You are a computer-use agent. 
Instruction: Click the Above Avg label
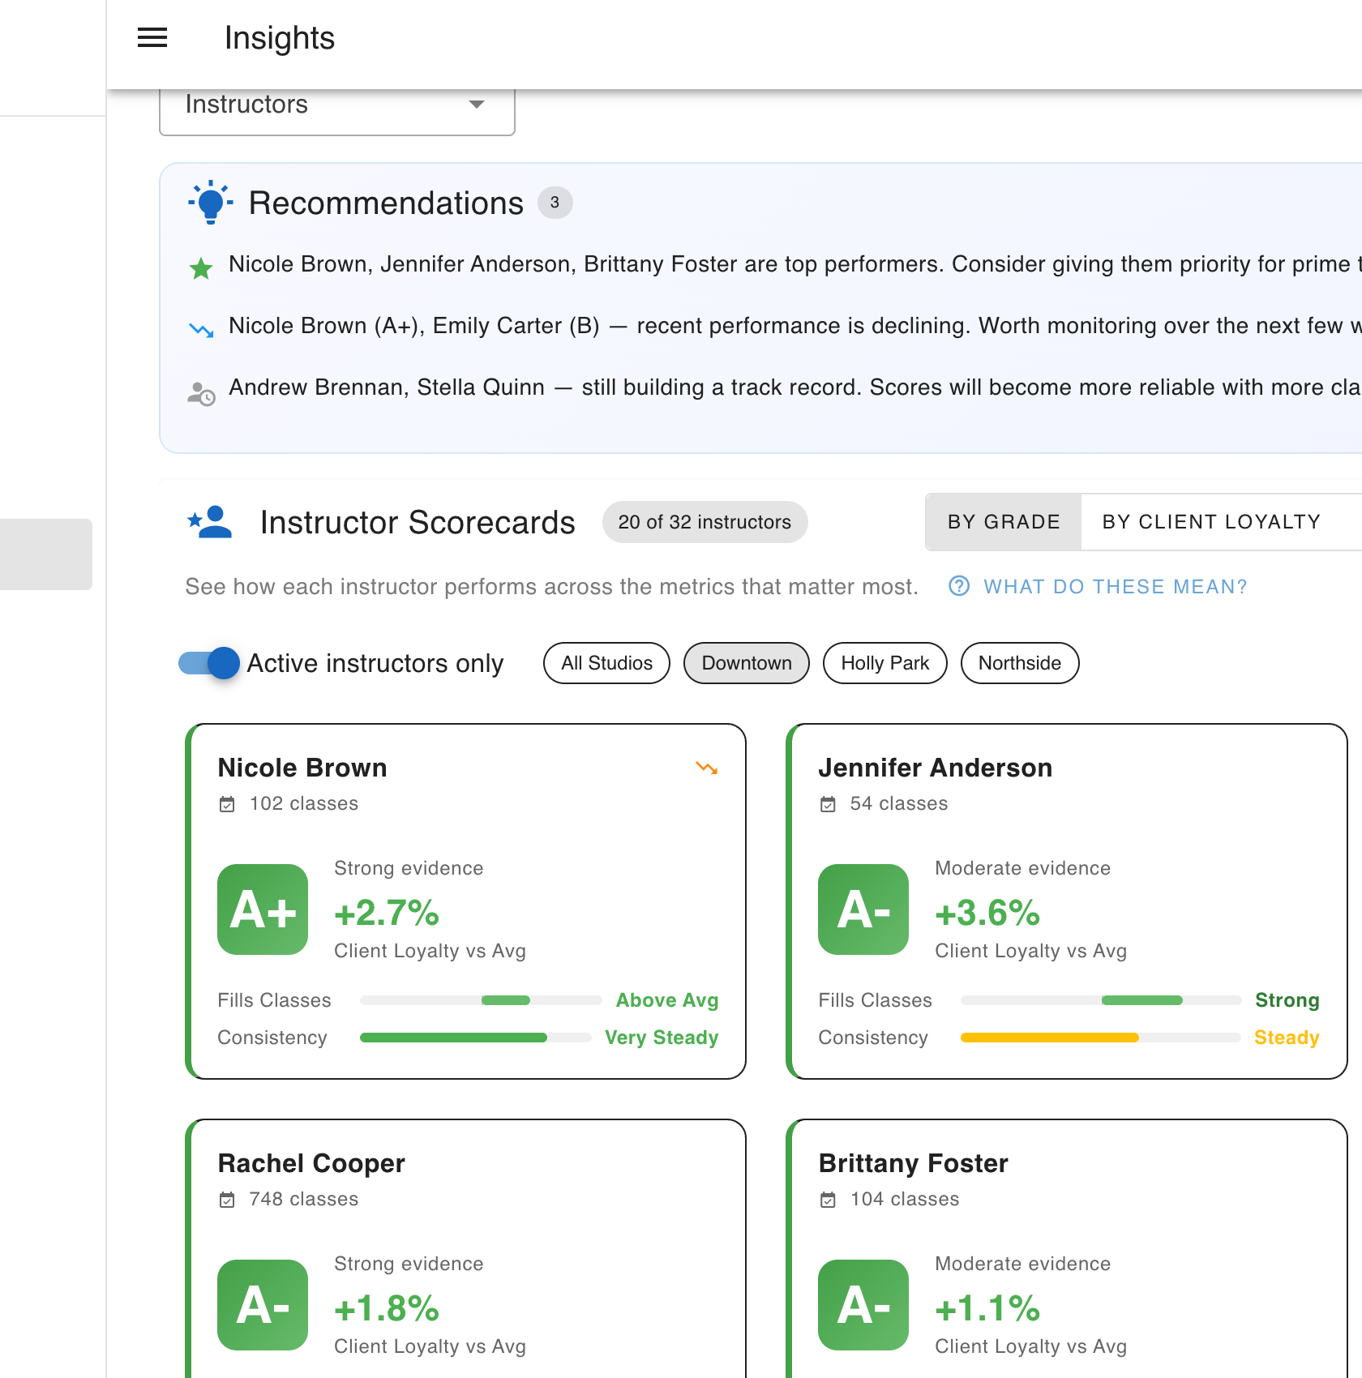[x=667, y=1000]
